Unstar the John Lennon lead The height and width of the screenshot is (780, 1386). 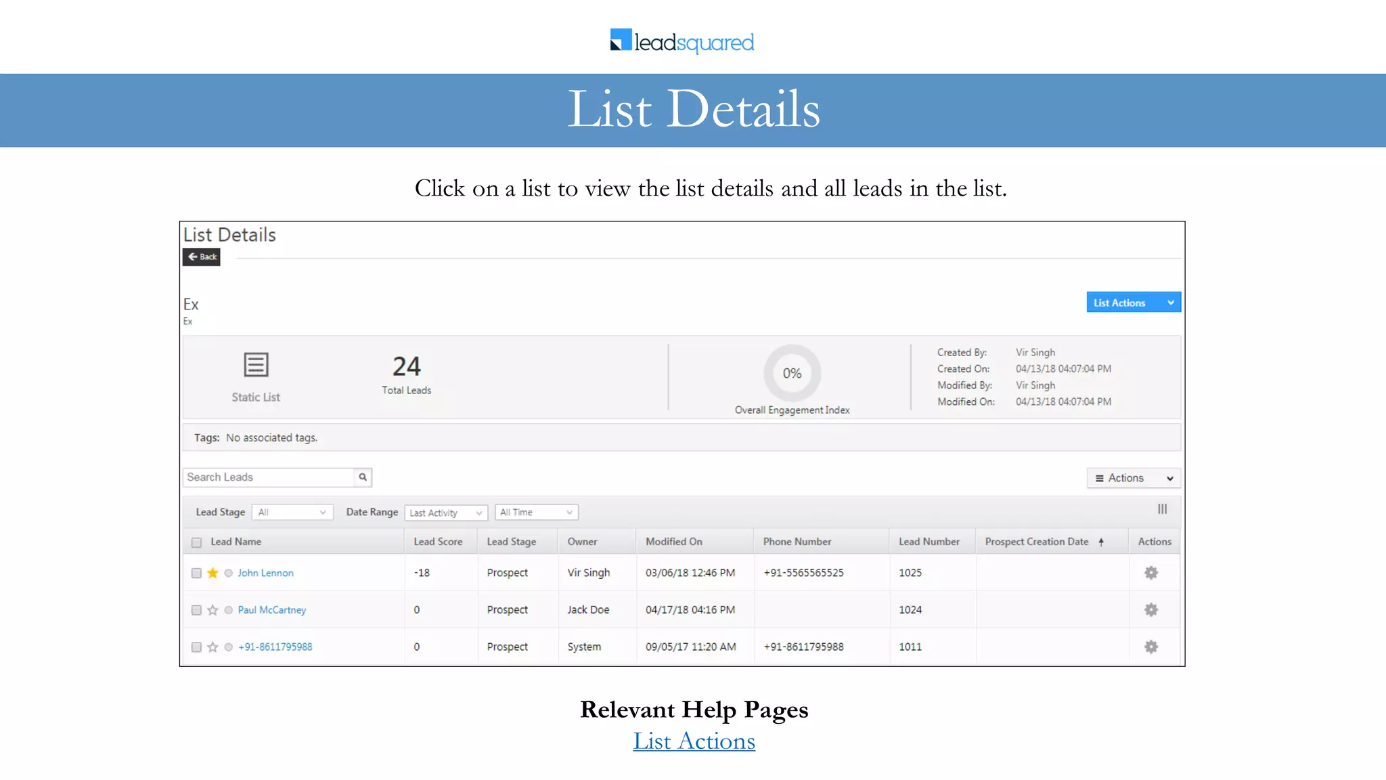[213, 573]
